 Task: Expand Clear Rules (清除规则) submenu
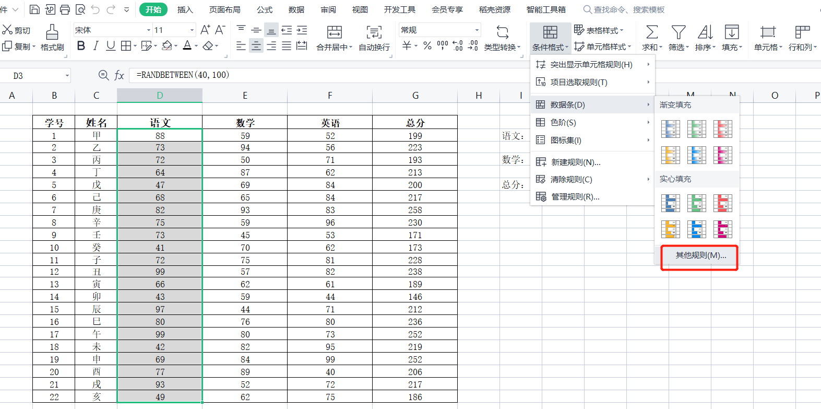[x=592, y=179]
